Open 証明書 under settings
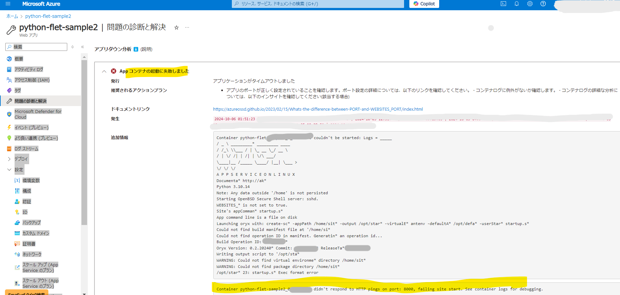 click(x=29, y=244)
